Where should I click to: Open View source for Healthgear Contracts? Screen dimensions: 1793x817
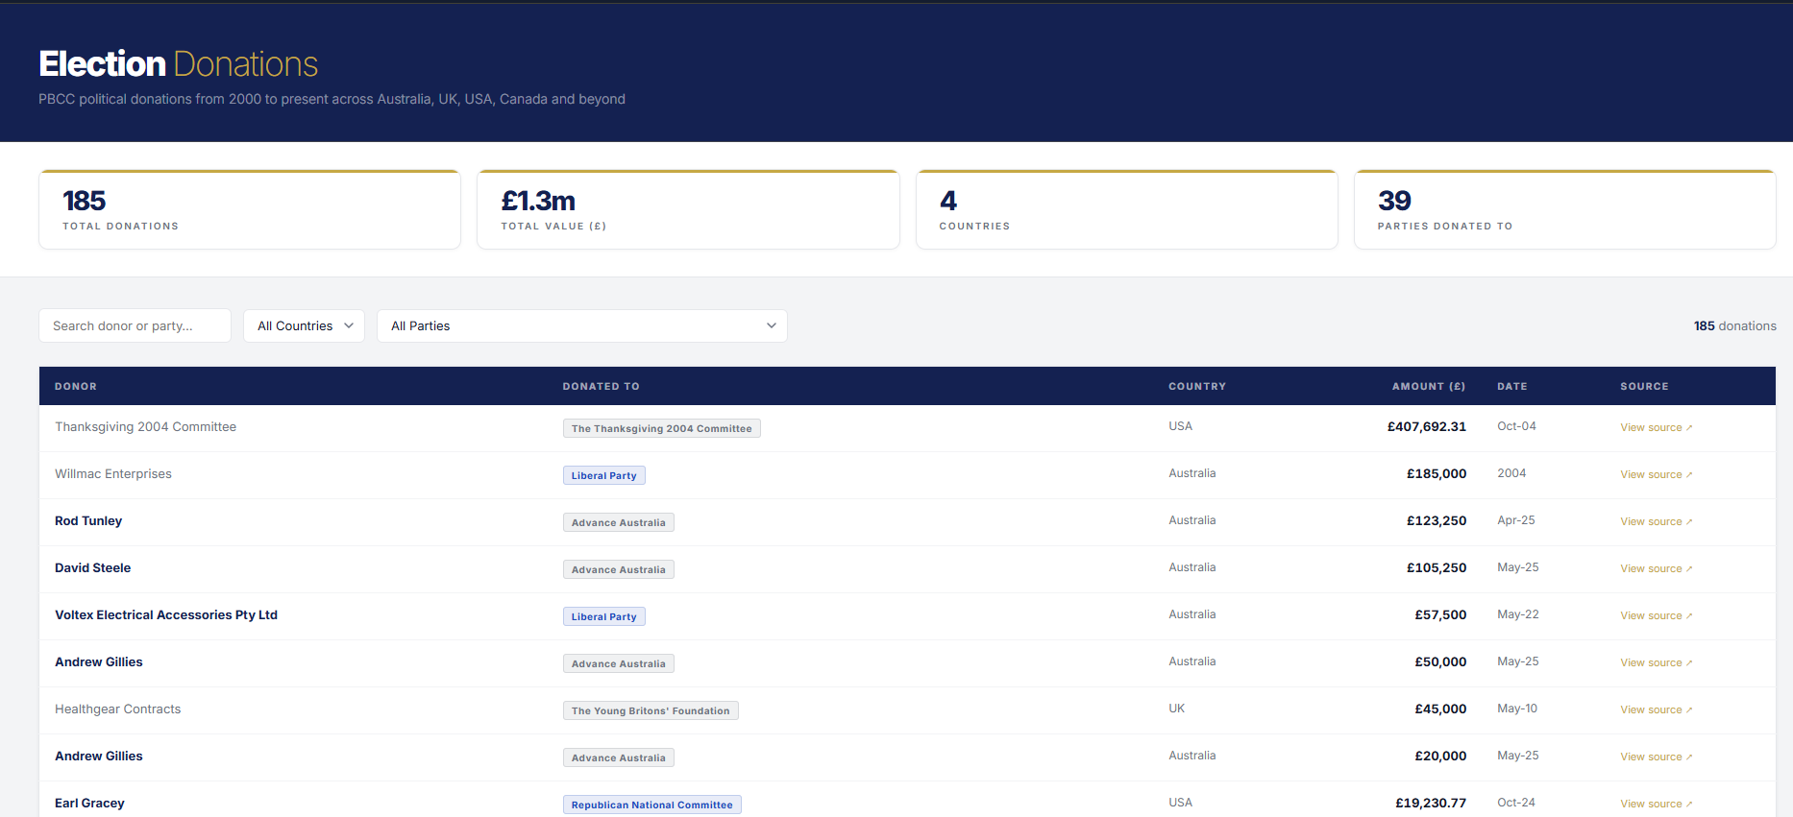[x=1656, y=709]
